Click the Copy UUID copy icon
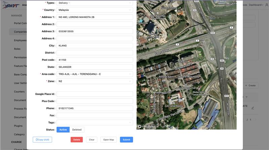This screenshot has height=150, width=269. 37,140
